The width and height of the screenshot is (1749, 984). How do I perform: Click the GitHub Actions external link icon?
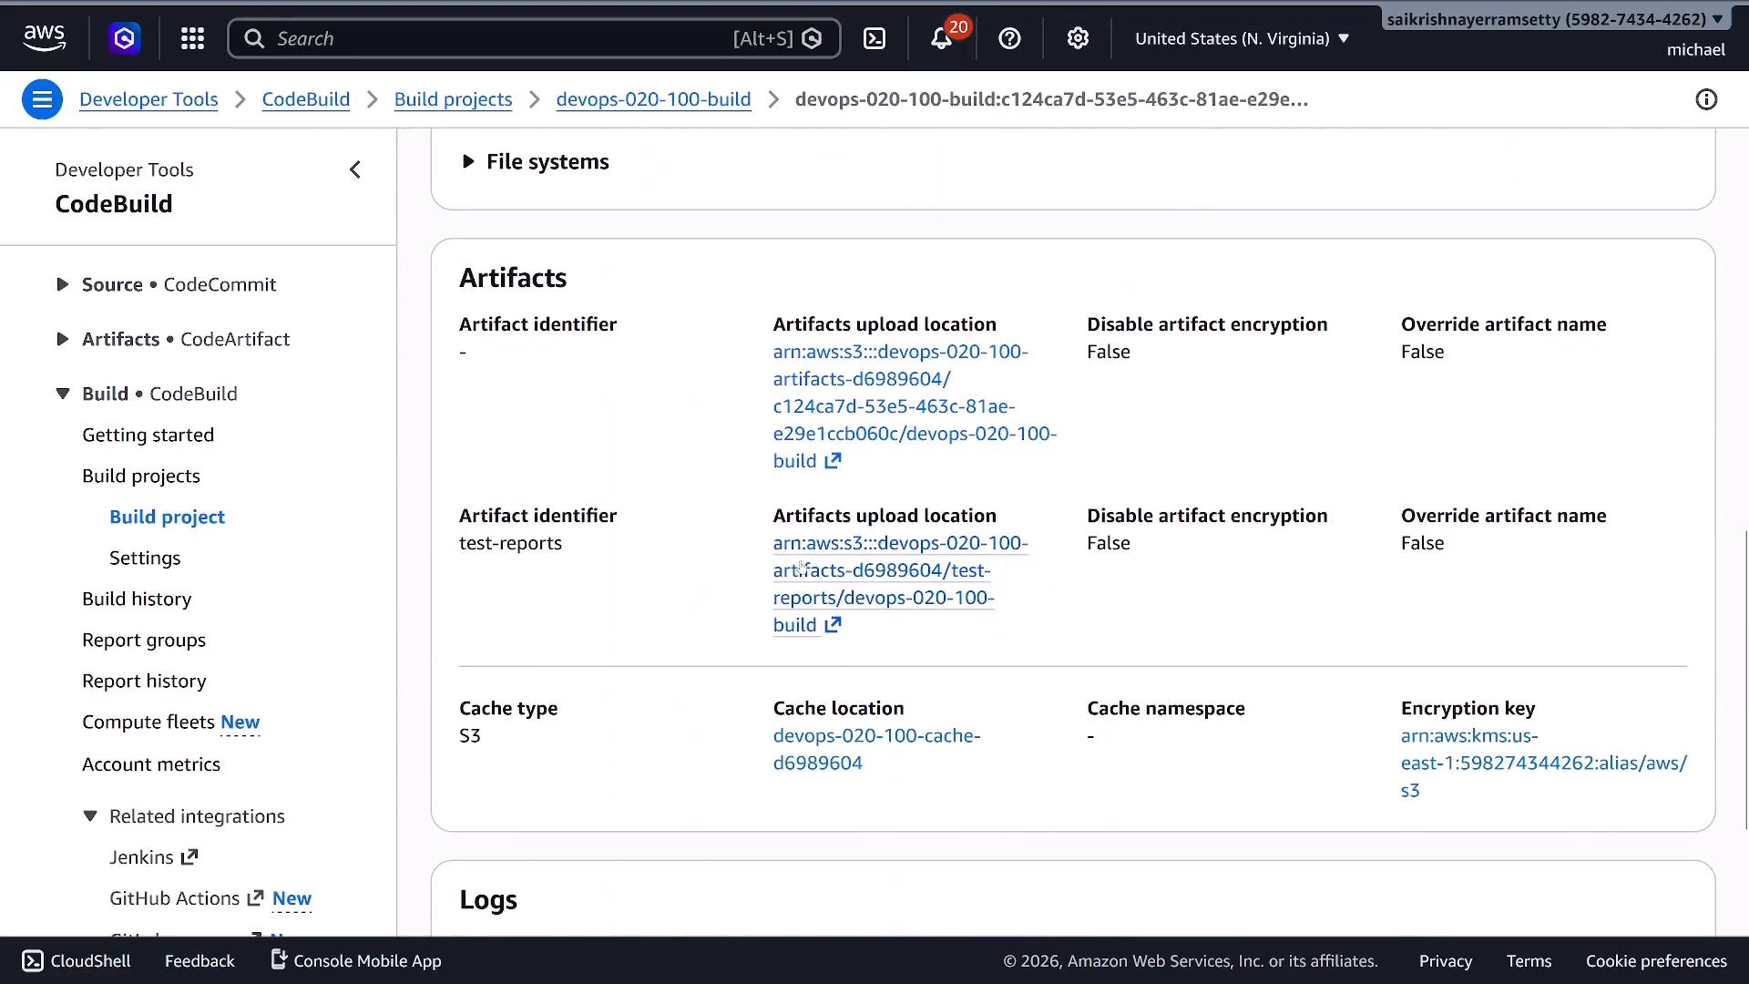click(256, 898)
